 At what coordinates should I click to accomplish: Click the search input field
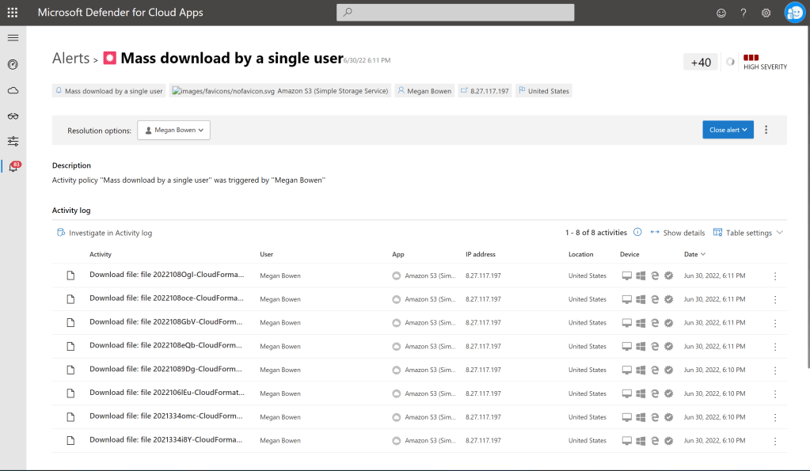click(455, 13)
